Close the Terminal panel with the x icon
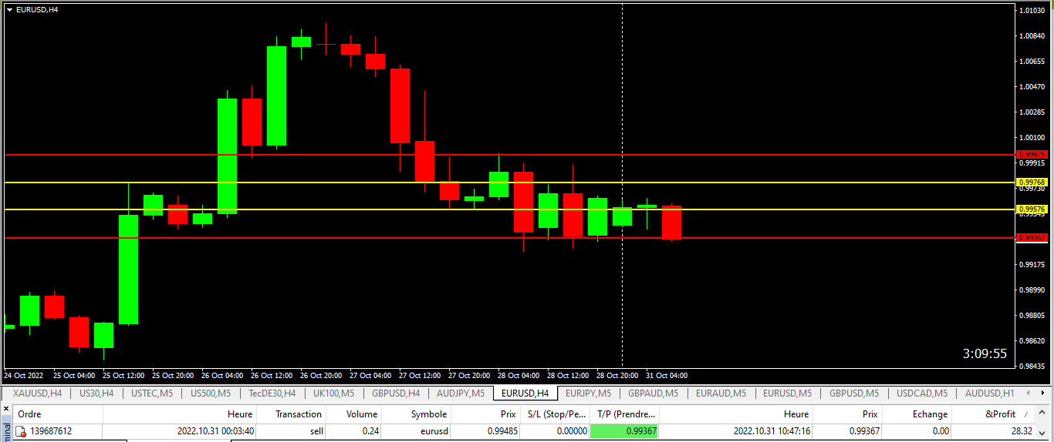This screenshot has height=442, width=1054. pyautogui.click(x=6, y=408)
